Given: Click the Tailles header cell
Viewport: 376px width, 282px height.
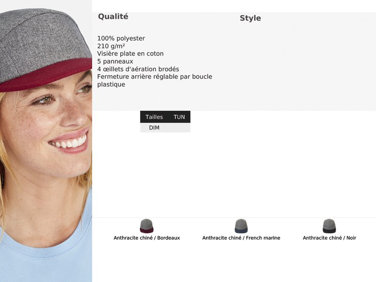Looking at the screenshot, I should click(154, 117).
